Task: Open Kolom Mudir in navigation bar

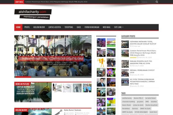Action: point(39,27)
